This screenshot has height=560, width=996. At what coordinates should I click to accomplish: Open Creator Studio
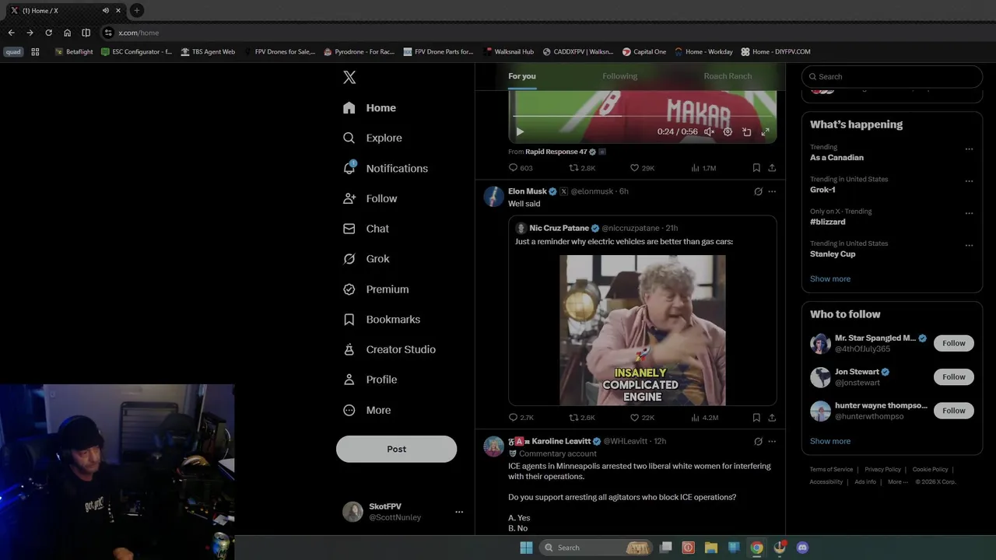pyautogui.click(x=389, y=349)
